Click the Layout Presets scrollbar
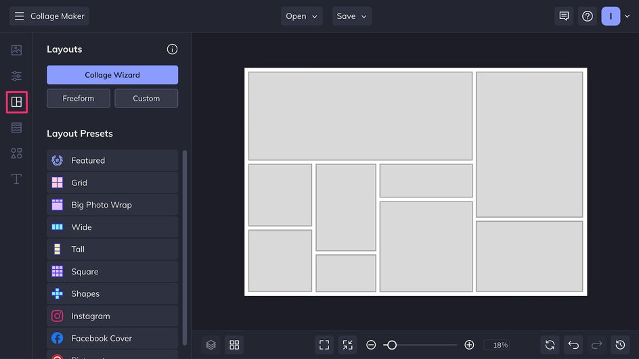The image size is (639, 359). click(185, 248)
